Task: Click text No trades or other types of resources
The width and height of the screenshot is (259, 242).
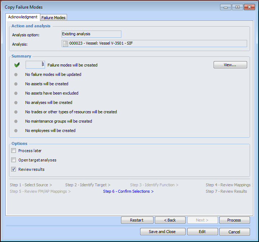Action: 71,112
